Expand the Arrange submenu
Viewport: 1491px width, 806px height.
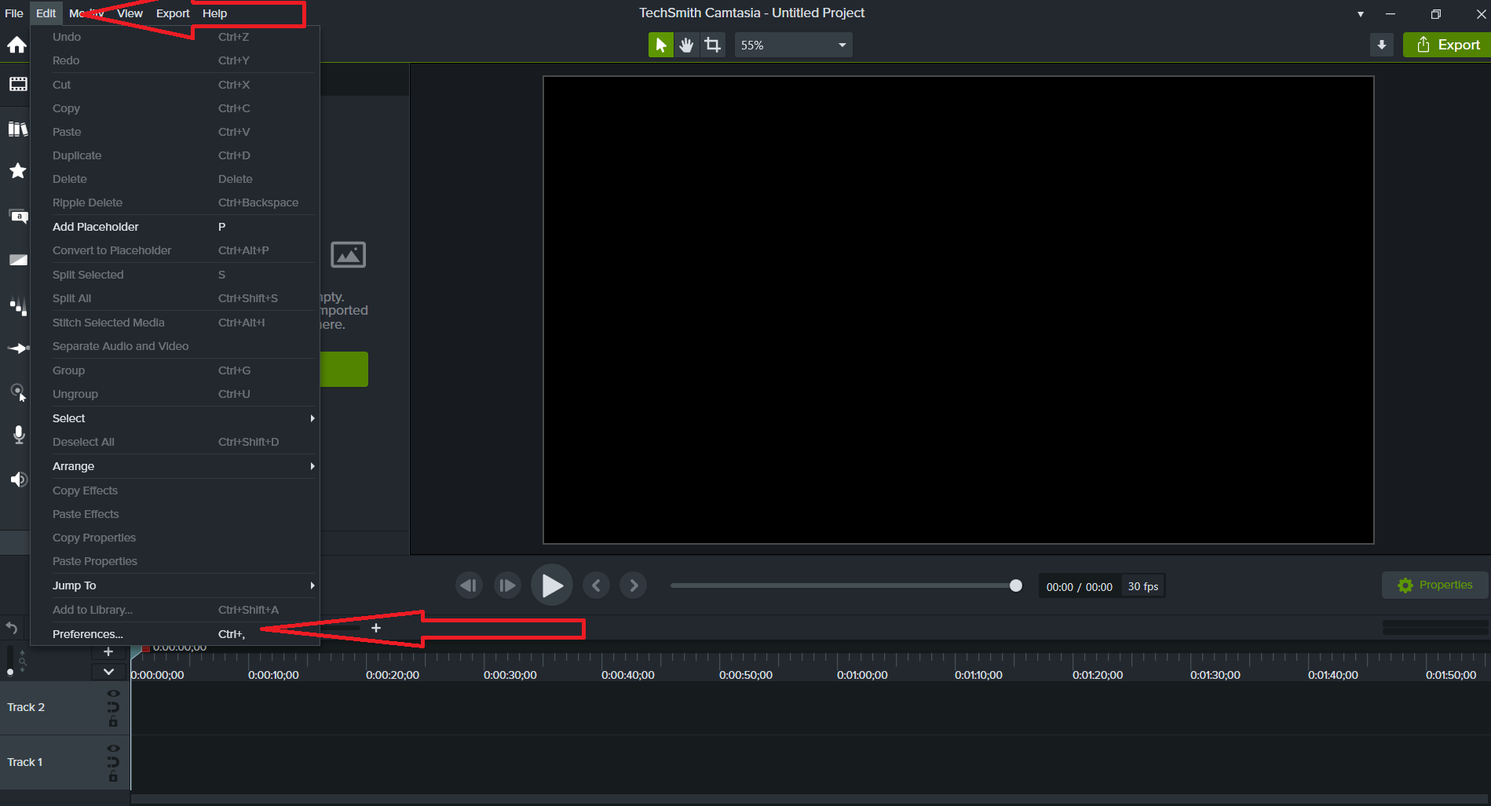point(174,466)
